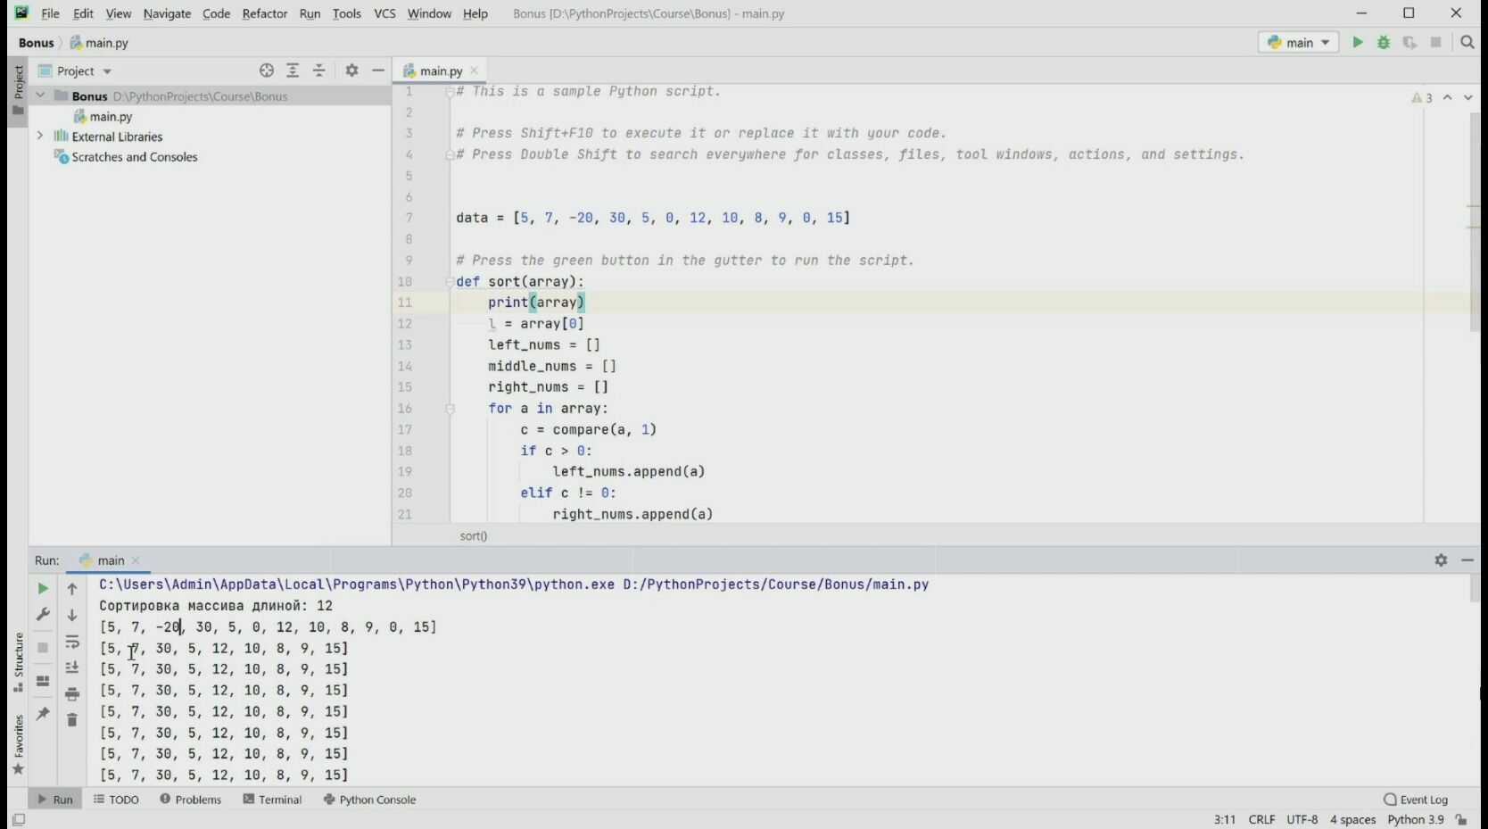The image size is (1488, 829).
Task: Open run configuration wrench icon in Run panel
Action: [43, 615]
